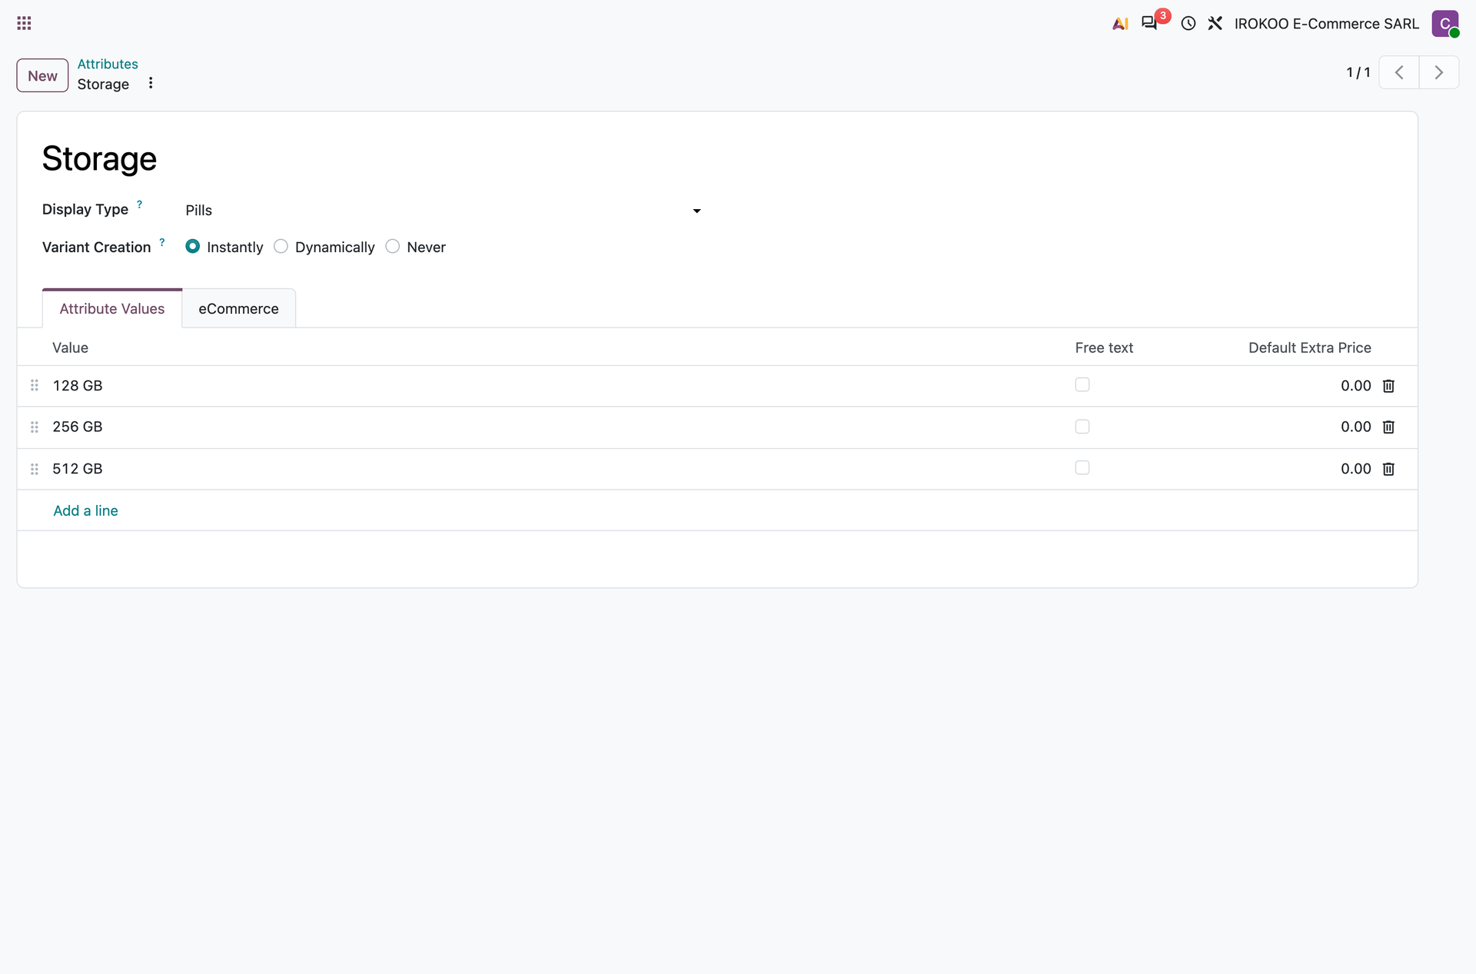The image size is (1476, 974).
Task: Grab the drag handle for 512 GB
Action: point(35,469)
